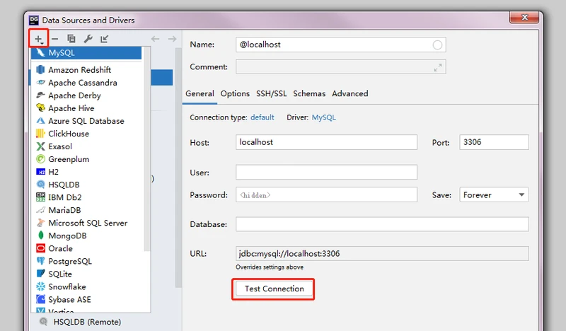Click the minus Remove data source icon
Screen dimensions: 566x331
coord(55,39)
